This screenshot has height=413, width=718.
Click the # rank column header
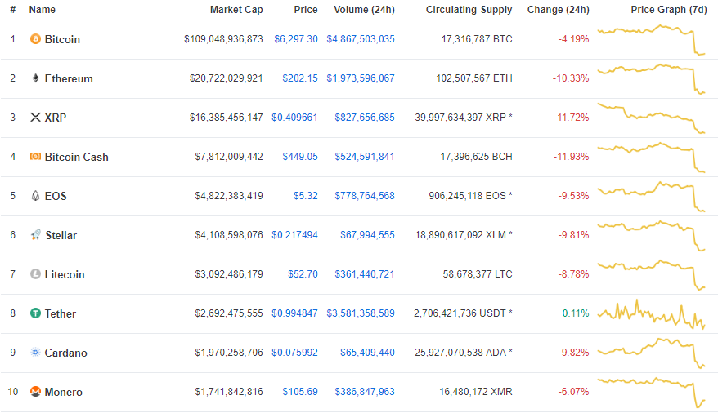tap(13, 10)
